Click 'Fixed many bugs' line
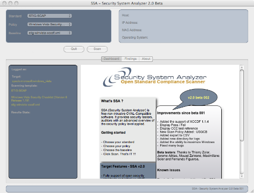Screen dimensions: 254x193 pyautogui.click(x=171, y=145)
